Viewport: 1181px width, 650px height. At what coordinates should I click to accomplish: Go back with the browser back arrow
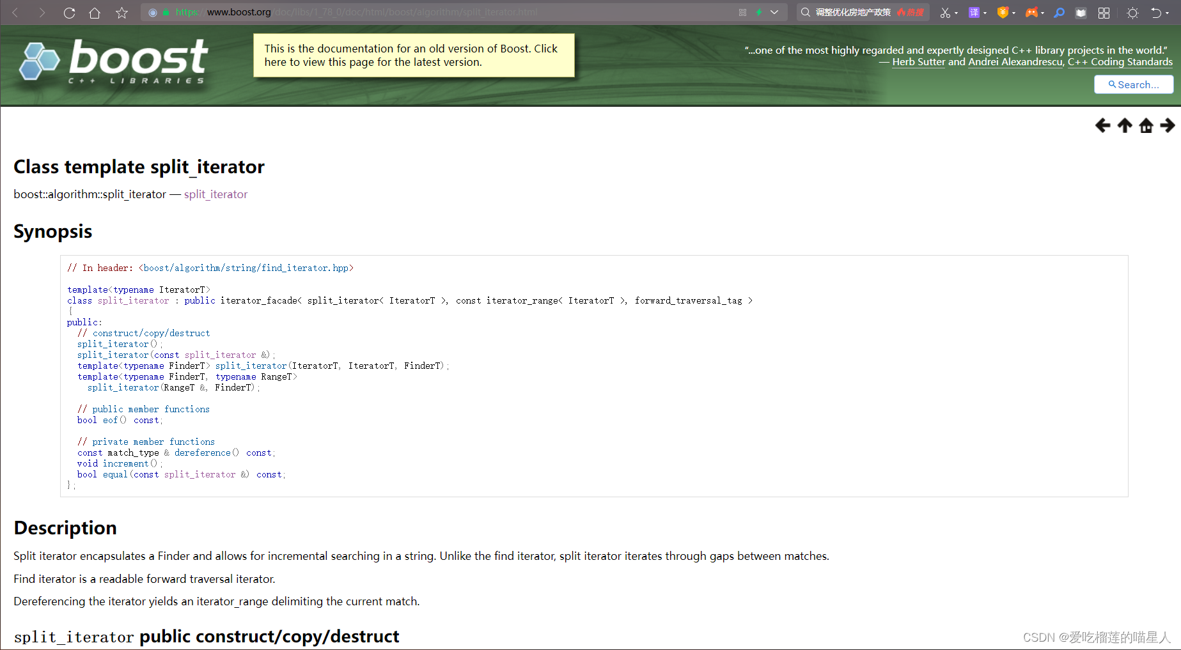coord(15,13)
